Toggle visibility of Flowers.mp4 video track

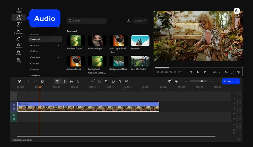14,105
